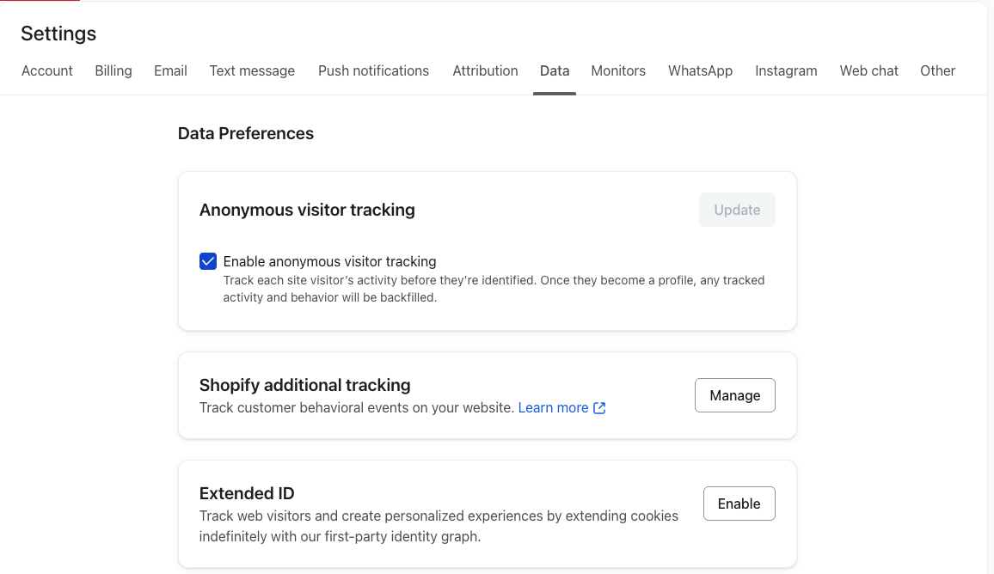This screenshot has width=994, height=574.
Task: Open the Monitors tab
Action: click(618, 71)
